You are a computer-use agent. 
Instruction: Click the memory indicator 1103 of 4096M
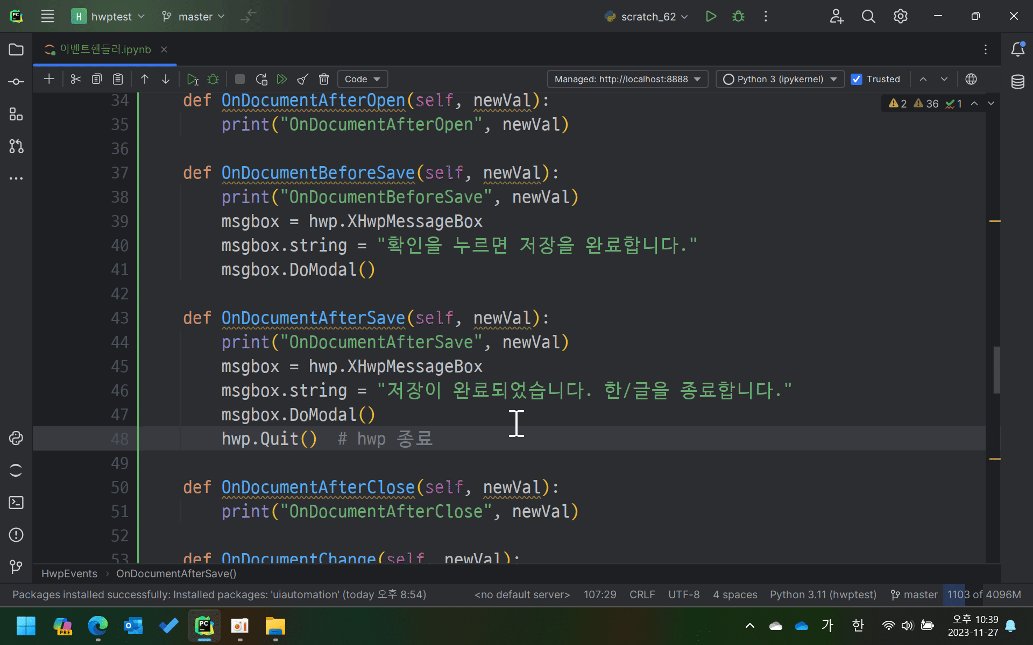coord(984,594)
